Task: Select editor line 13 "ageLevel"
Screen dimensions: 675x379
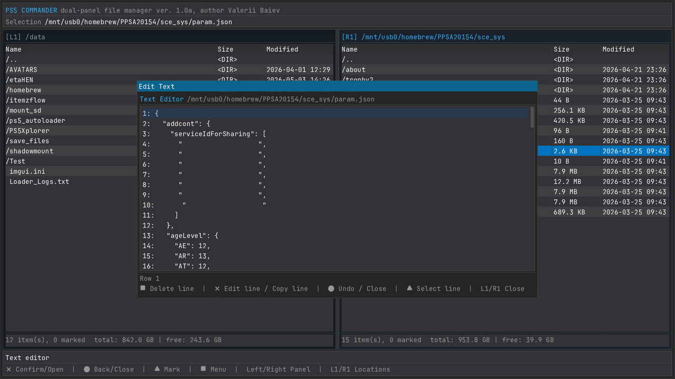Action: 334,236
